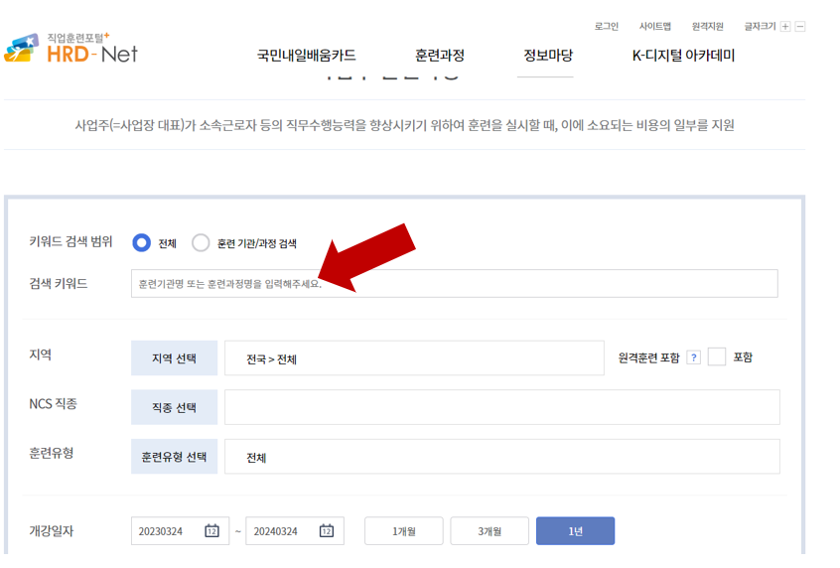Select the 전체 keyword range radio

click(x=141, y=242)
